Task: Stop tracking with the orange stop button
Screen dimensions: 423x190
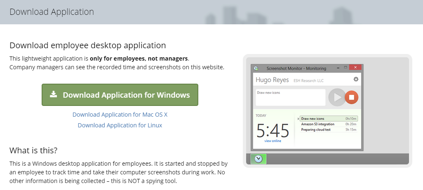Action: [x=351, y=97]
